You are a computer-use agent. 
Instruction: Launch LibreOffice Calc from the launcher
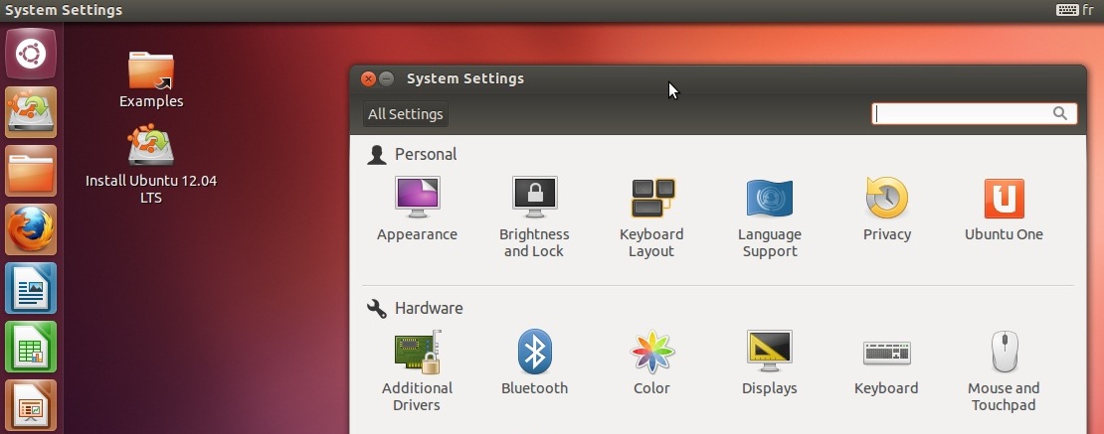point(30,347)
